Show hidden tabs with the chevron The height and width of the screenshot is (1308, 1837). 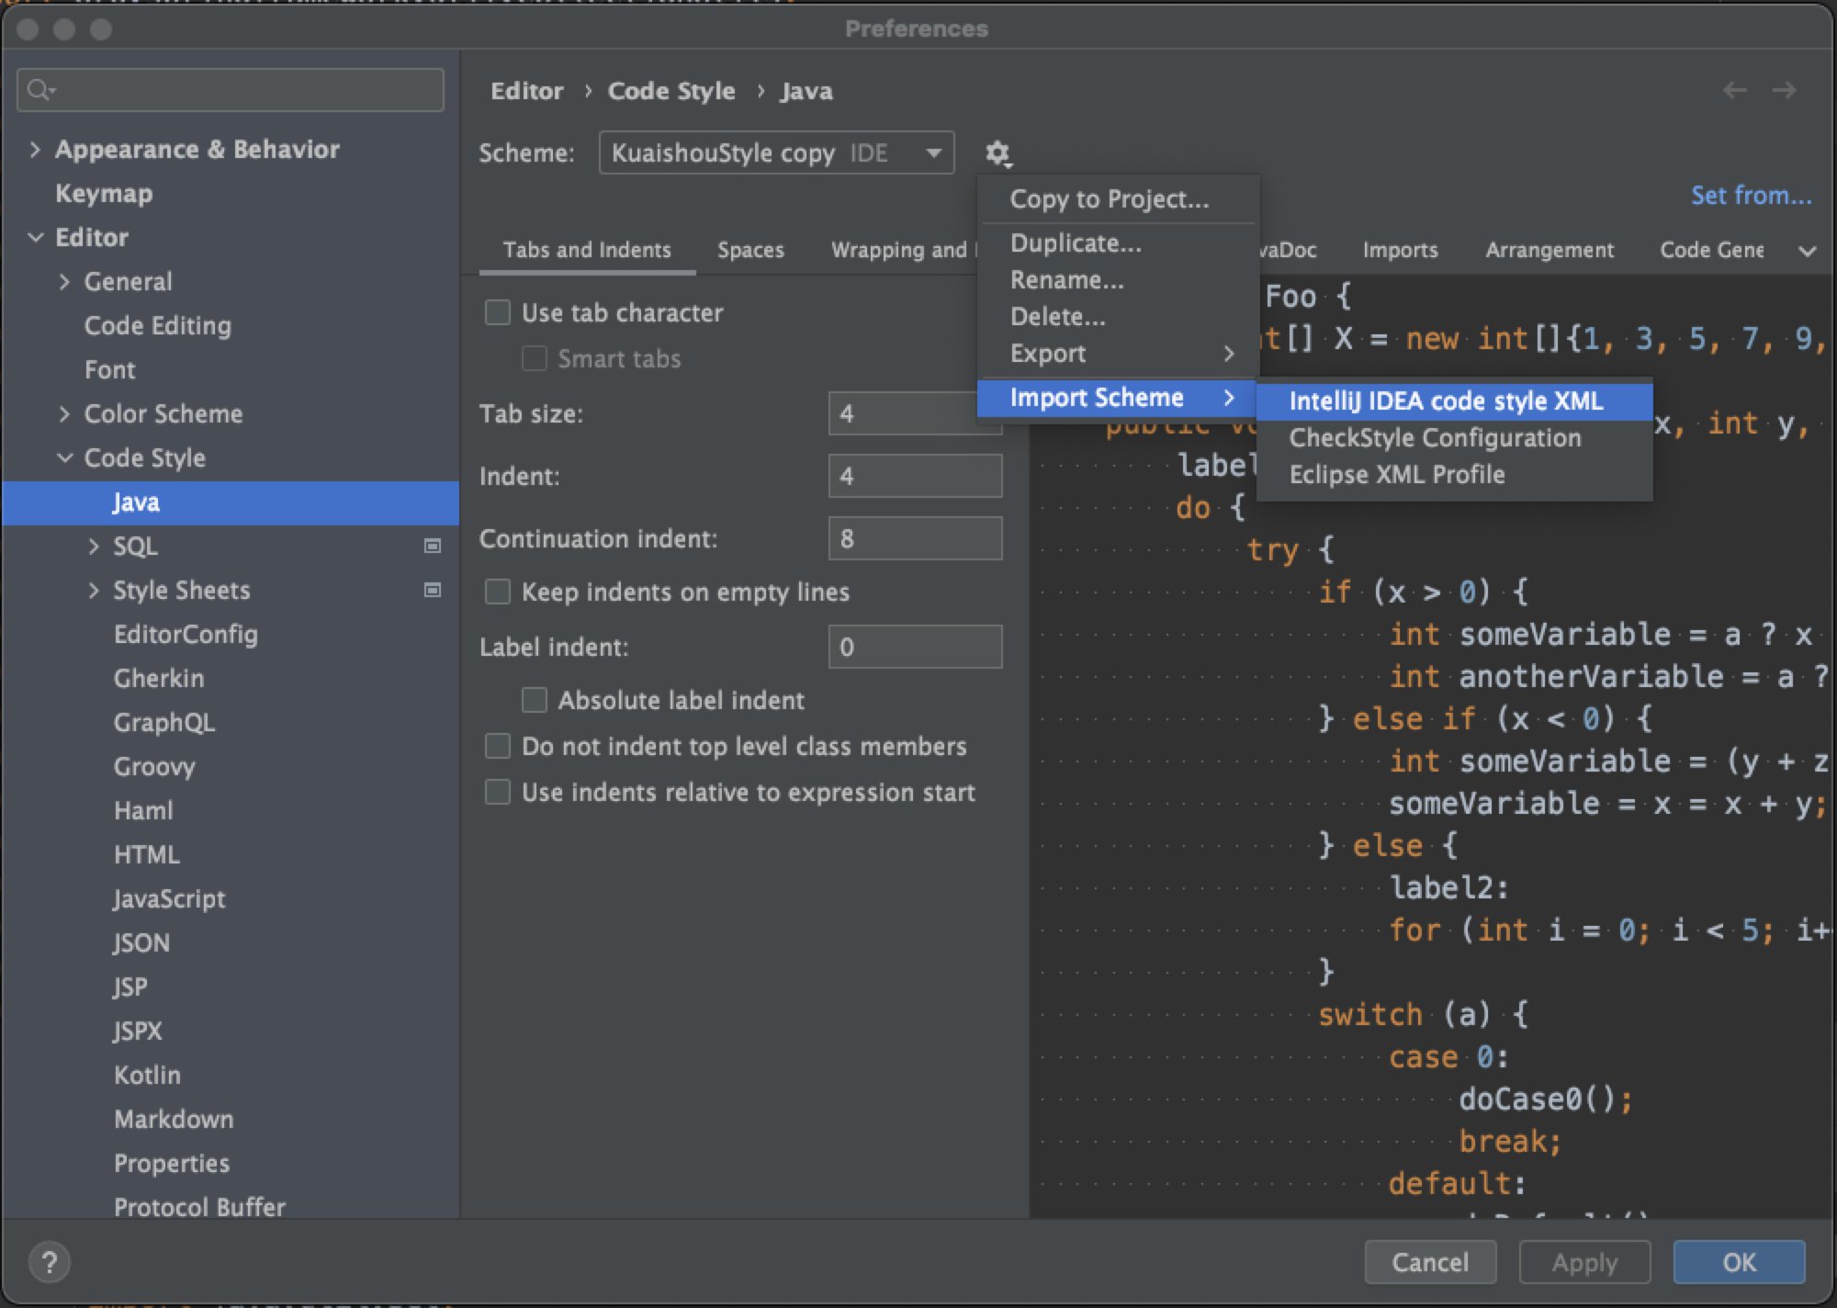tap(1807, 251)
